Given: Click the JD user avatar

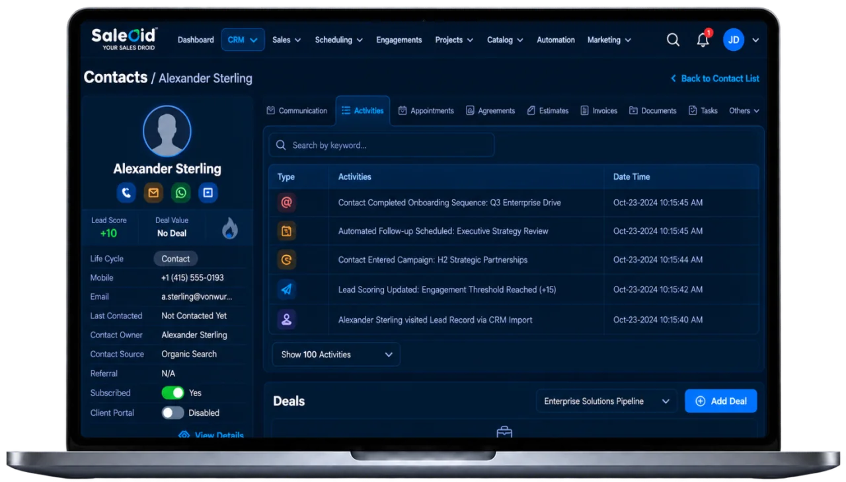Looking at the screenshot, I should tap(734, 40).
